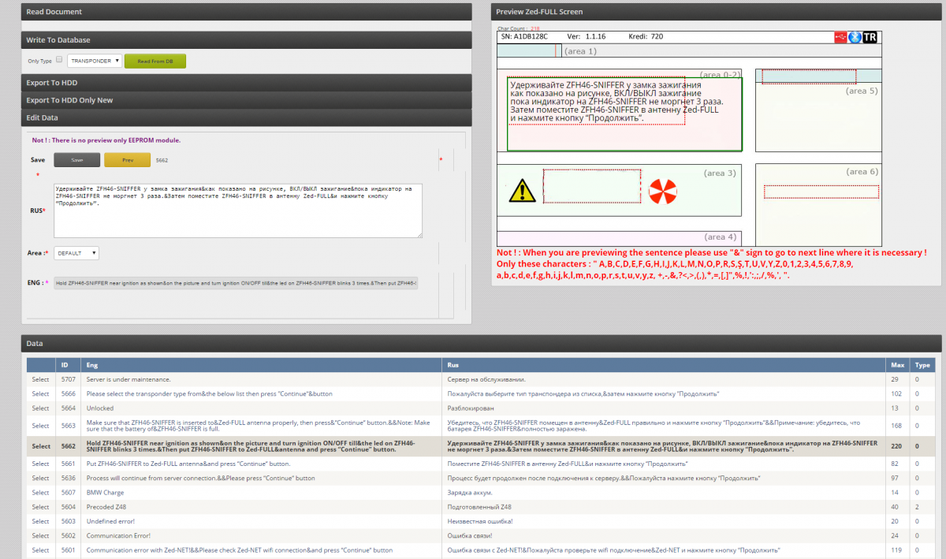This screenshot has height=559, width=946.
Task: Click the area 6 preview box
Action: click(818, 205)
